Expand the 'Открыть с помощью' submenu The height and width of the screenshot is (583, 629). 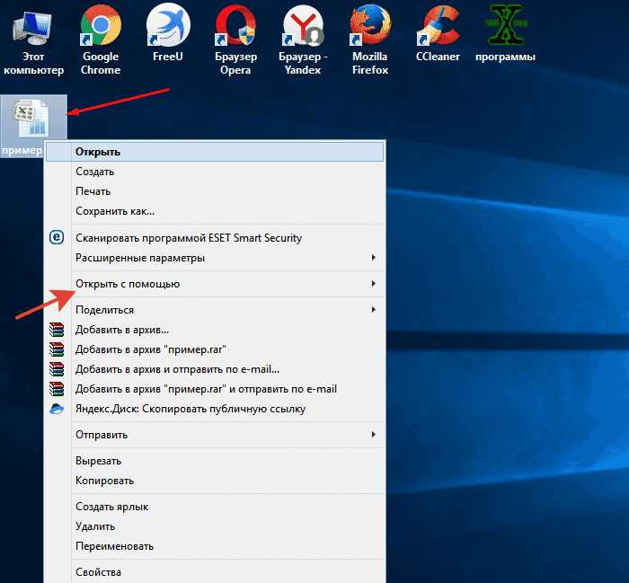tap(128, 284)
